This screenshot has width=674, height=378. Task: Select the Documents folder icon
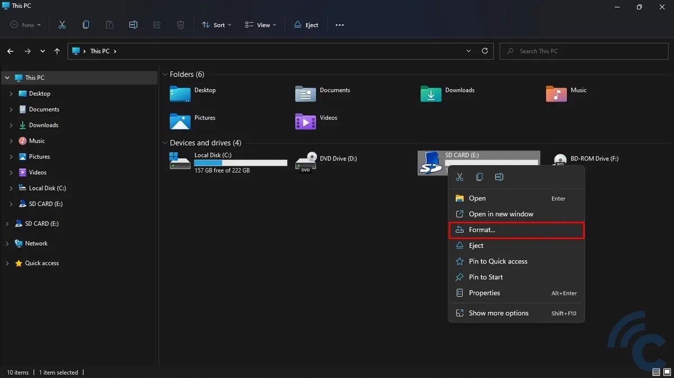(306, 94)
